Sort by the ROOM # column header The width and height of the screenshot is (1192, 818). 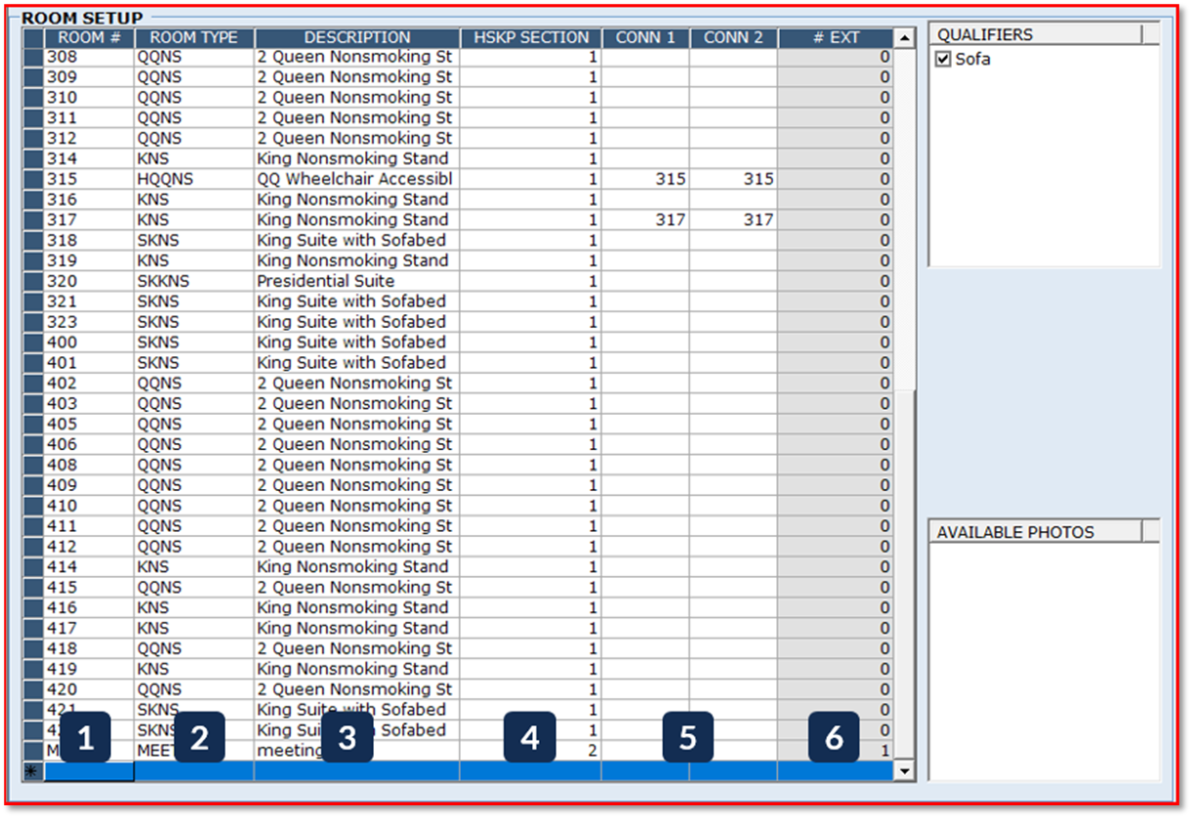(90, 37)
